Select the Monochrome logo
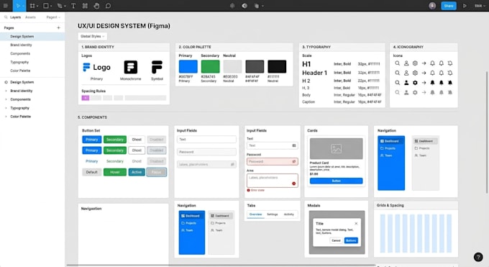The height and width of the screenshot is (267, 489). pos(131,67)
